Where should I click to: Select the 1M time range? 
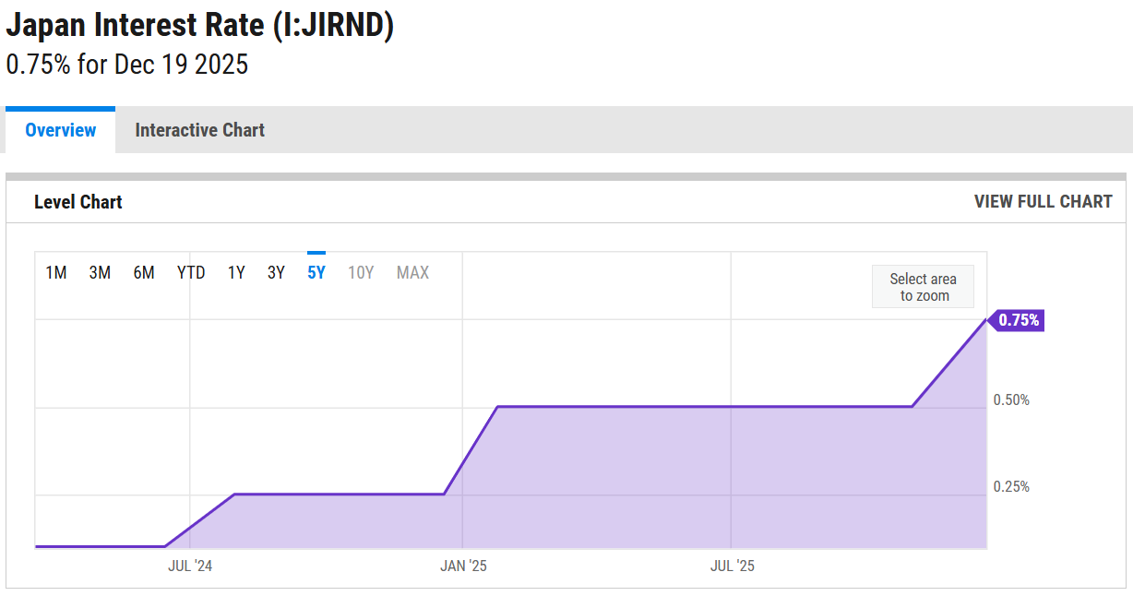tap(56, 272)
